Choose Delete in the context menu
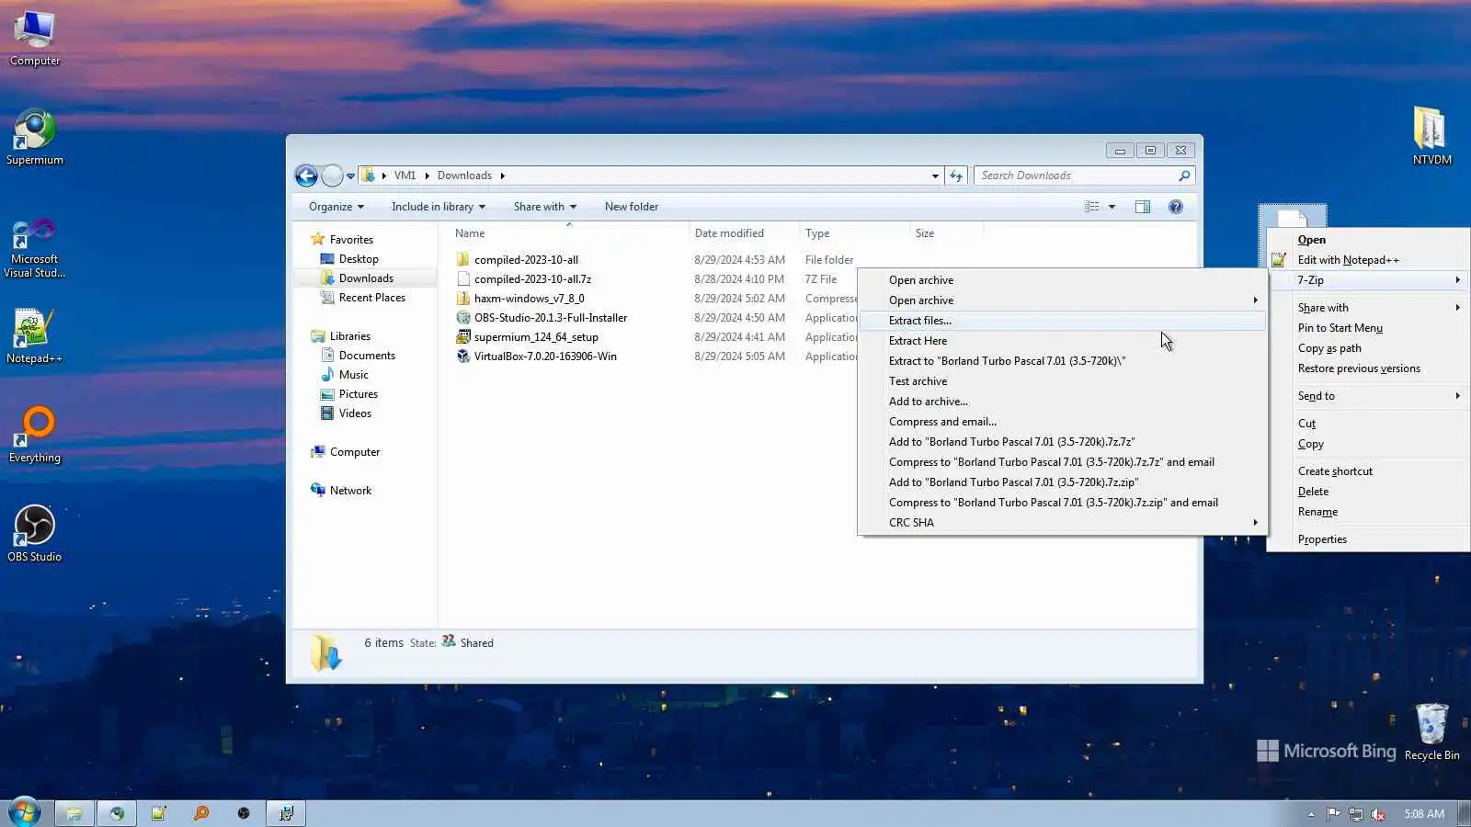This screenshot has width=1471, height=827. (1369, 492)
